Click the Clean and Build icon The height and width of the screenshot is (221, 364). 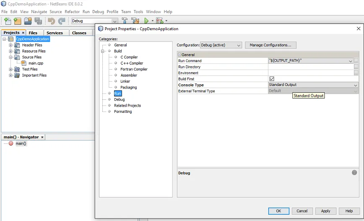[135, 21]
